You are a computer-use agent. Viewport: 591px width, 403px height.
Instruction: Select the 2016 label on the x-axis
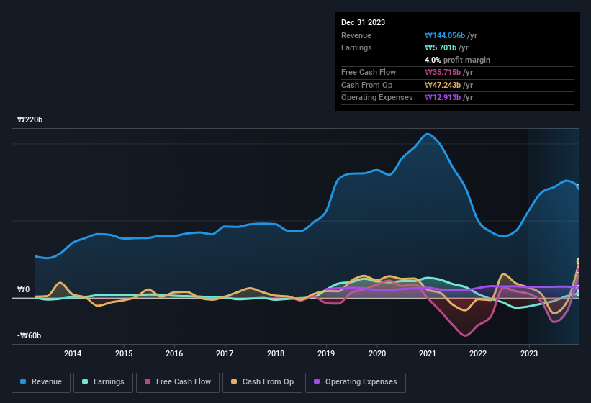click(173, 353)
